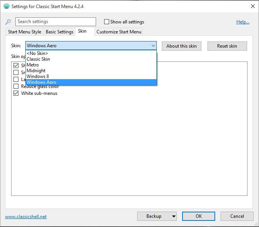
Task: Open www.classicshell.net link
Action: click(x=26, y=217)
